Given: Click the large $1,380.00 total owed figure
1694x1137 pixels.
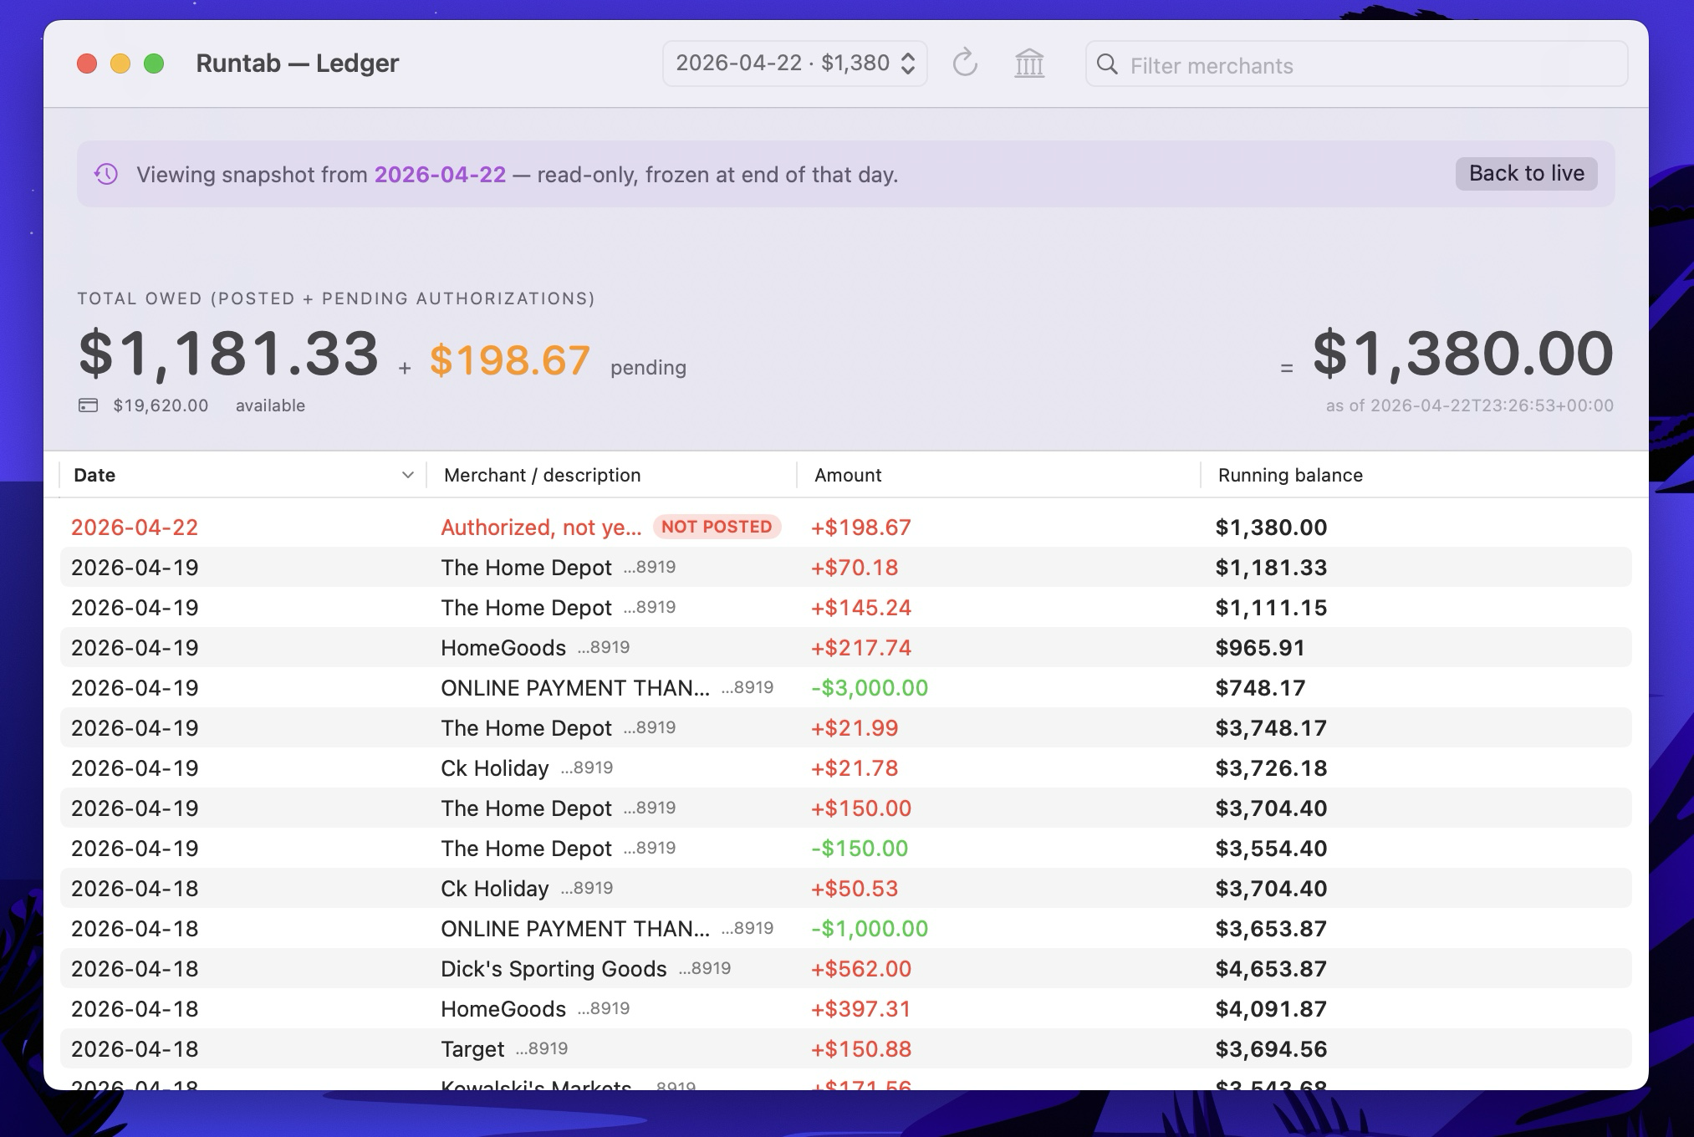Looking at the screenshot, I should point(1463,354).
